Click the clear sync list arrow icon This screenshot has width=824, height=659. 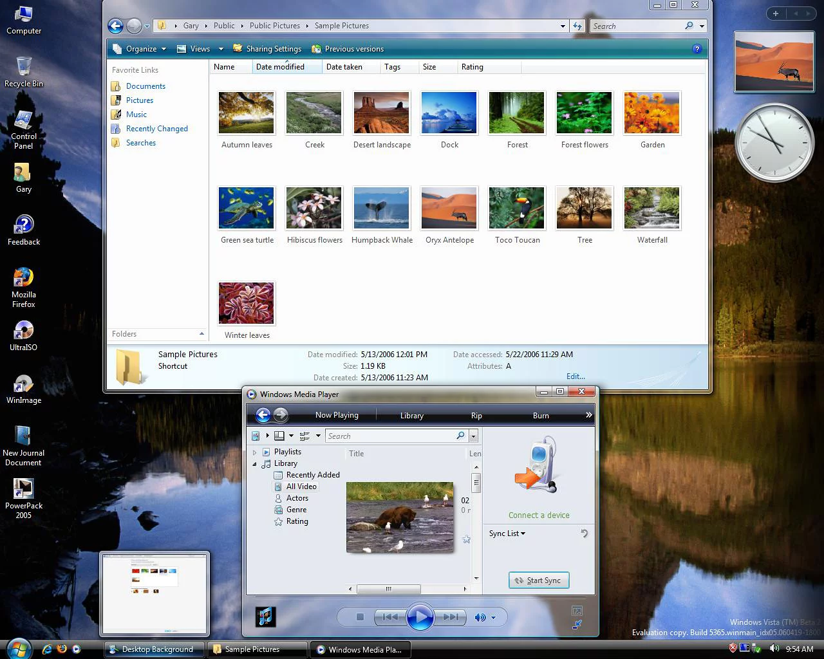coord(584,534)
